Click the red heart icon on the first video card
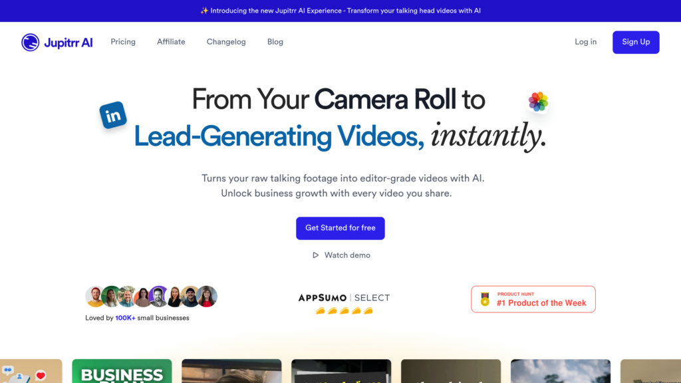 (x=41, y=376)
